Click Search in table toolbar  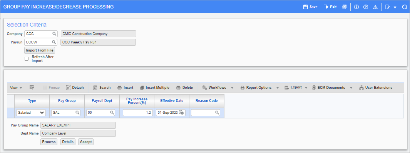pyautogui.click(x=102, y=88)
